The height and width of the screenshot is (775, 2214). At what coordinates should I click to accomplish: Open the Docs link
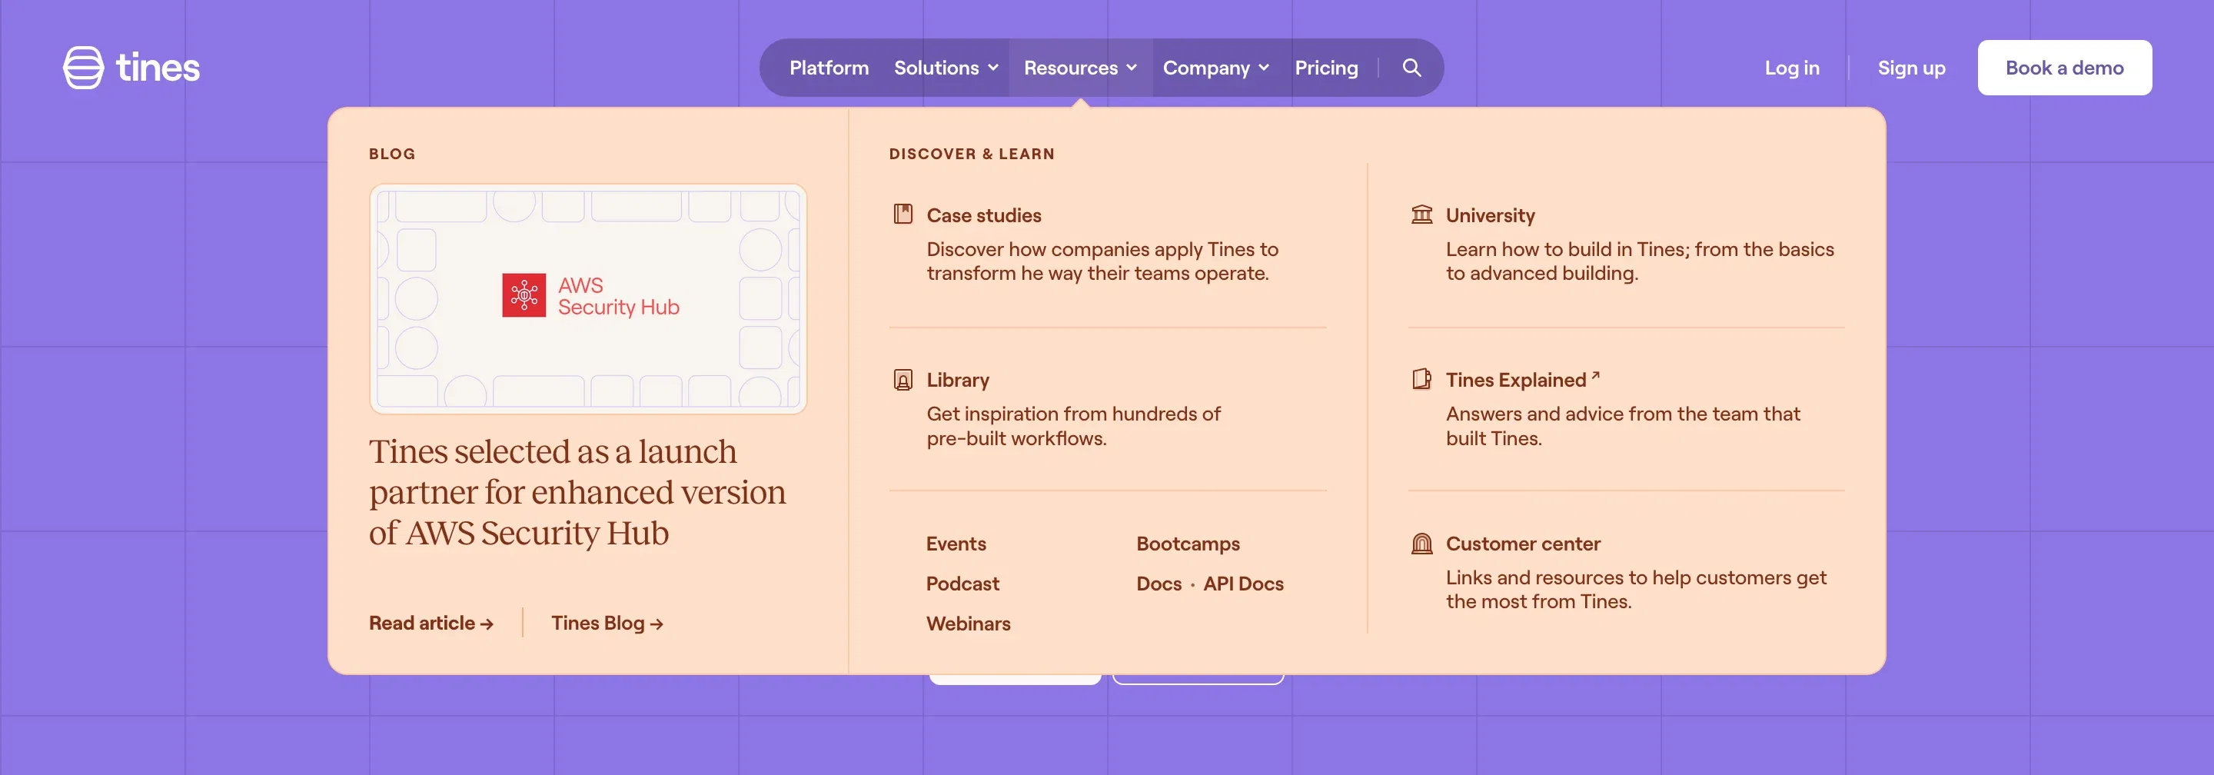tap(1159, 584)
